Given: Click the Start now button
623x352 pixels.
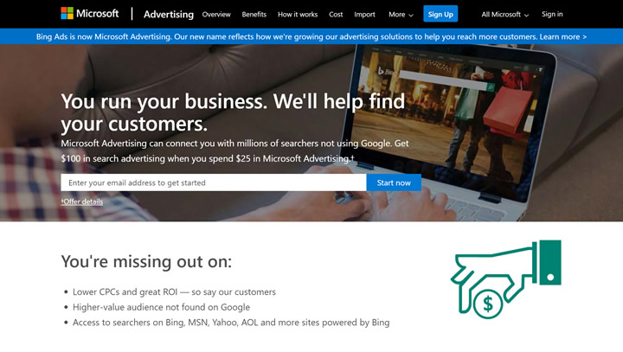Looking at the screenshot, I should [394, 182].
